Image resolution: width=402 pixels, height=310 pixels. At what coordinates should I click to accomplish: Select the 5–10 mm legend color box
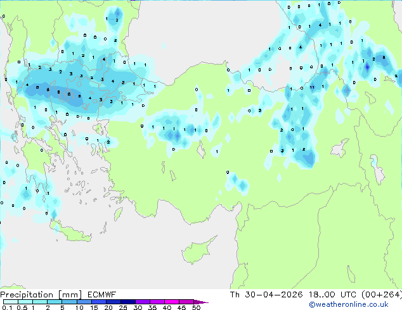(69, 302)
